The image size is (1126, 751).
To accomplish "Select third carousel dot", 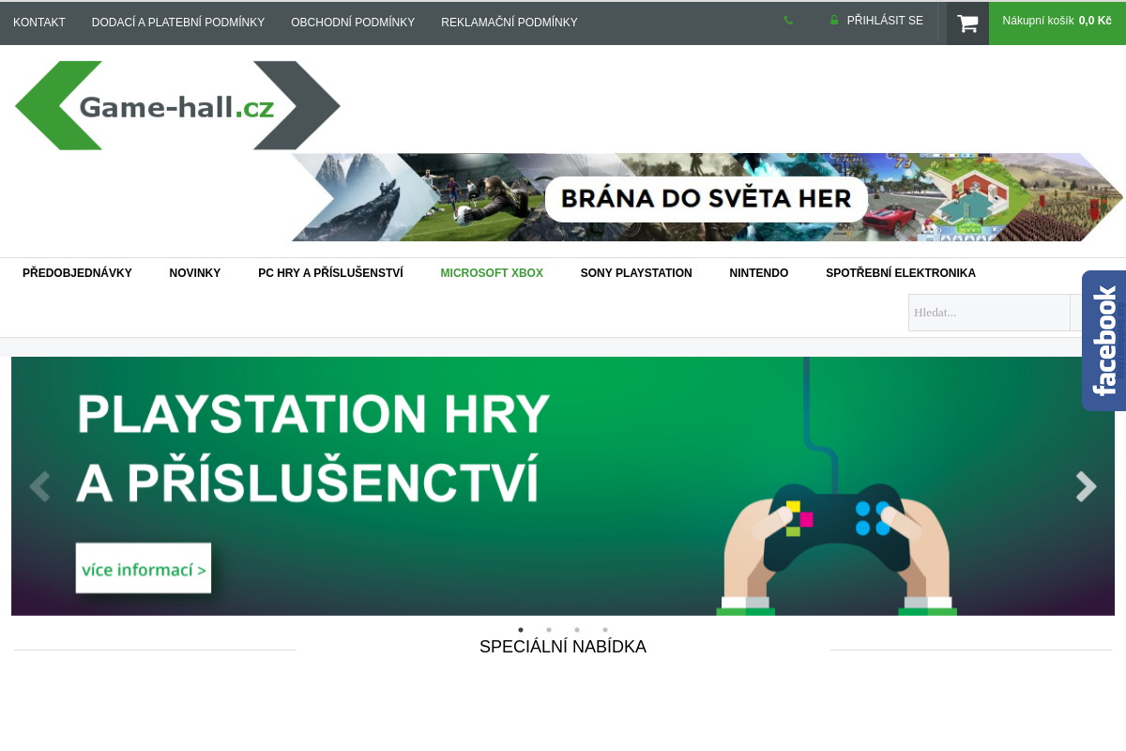I will pyautogui.click(x=577, y=630).
